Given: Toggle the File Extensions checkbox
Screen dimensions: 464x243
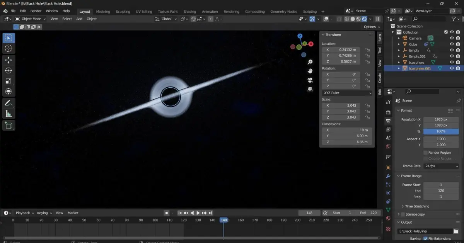Looking at the screenshot, I should click(x=425, y=239).
